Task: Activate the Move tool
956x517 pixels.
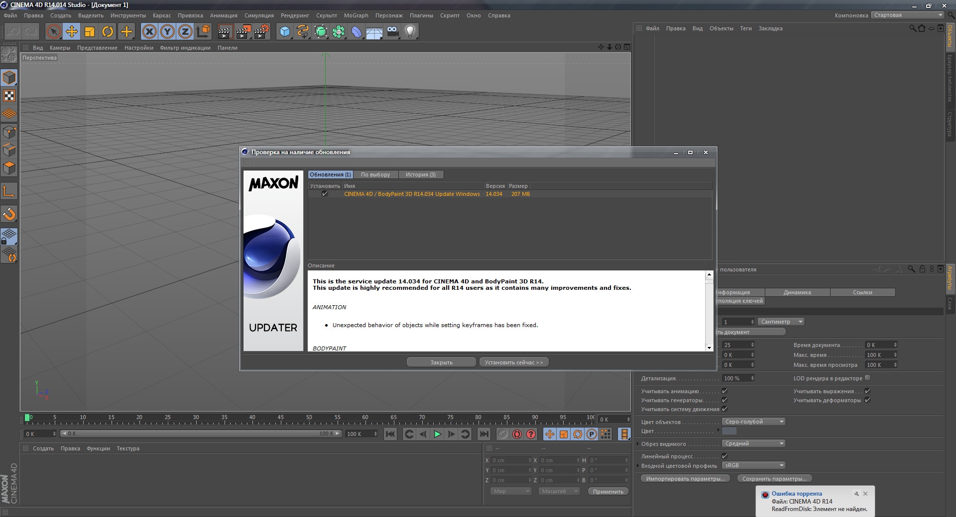Action: coord(72,31)
